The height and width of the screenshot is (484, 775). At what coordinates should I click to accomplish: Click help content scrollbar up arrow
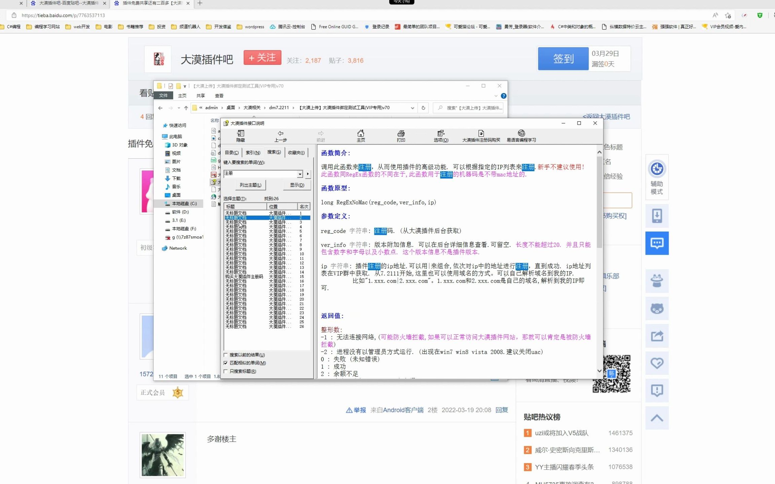tap(599, 152)
